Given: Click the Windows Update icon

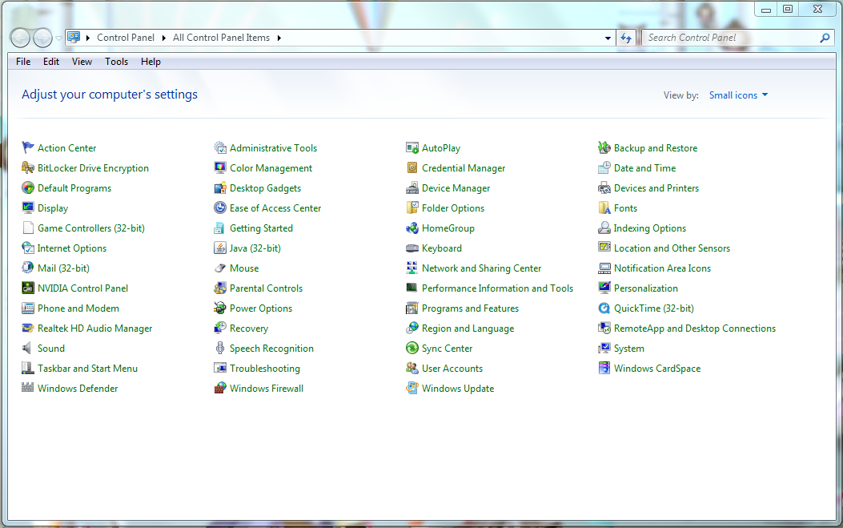Looking at the screenshot, I should pyautogui.click(x=411, y=388).
